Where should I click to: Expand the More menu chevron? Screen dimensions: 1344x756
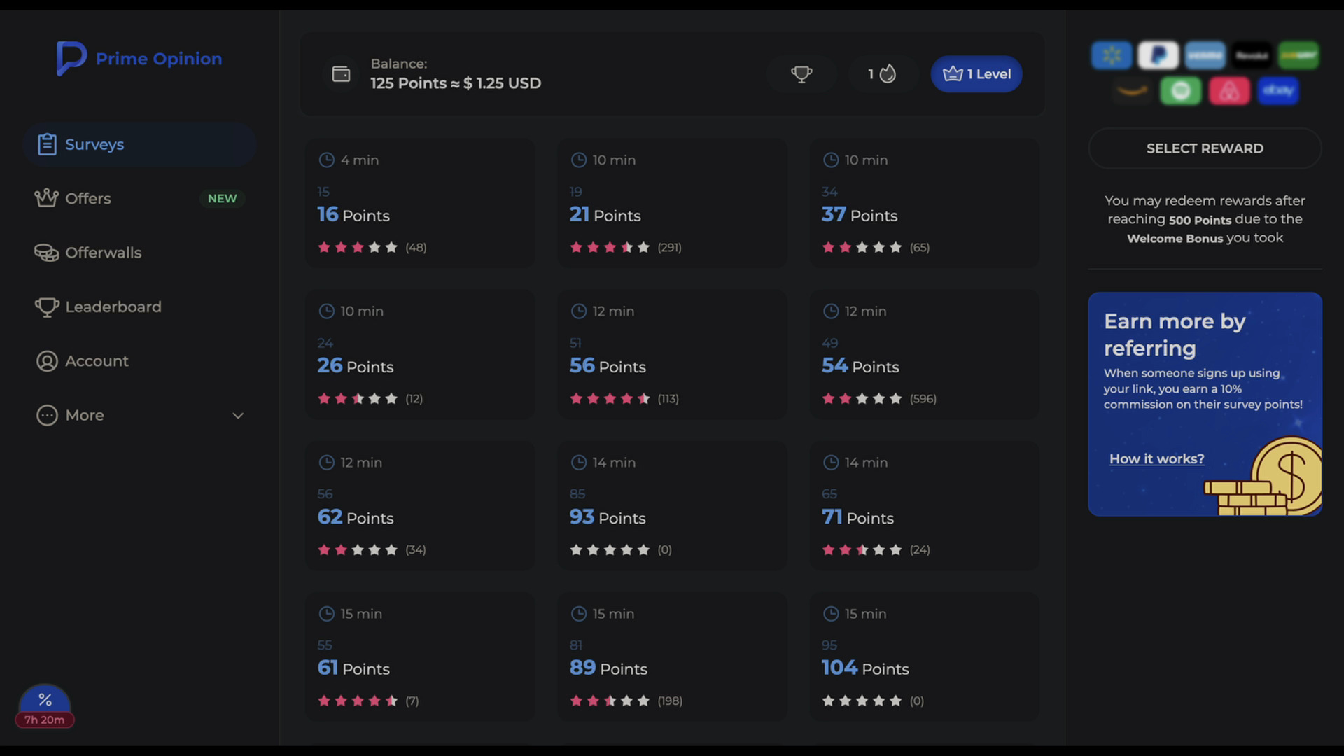238,416
